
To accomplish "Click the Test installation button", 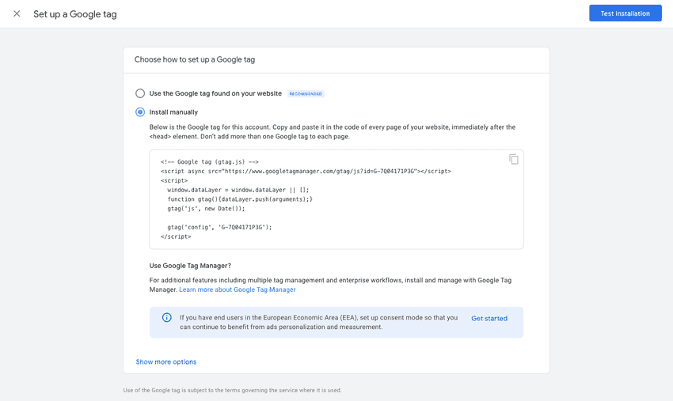I will [625, 13].
